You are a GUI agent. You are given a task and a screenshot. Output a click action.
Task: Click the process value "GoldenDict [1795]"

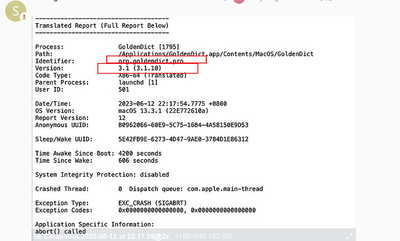[149, 47]
